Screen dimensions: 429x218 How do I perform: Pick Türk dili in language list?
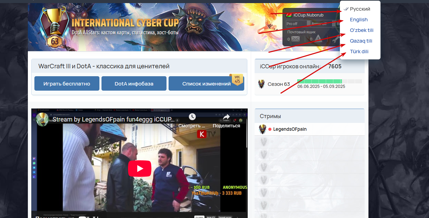359,51
